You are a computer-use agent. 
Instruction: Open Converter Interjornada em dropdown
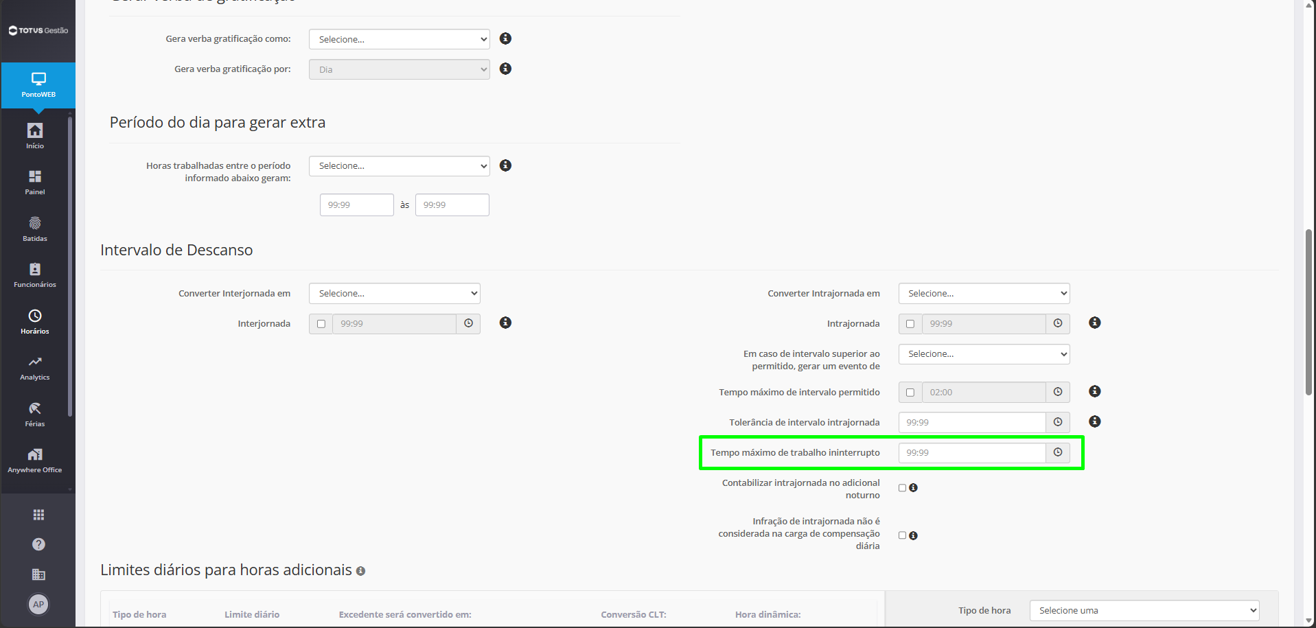(395, 293)
